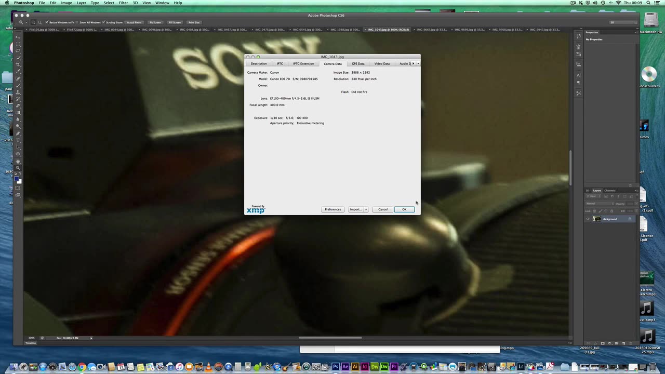The image size is (665, 374).
Task: Click the Print Size button
Action: pos(194,22)
